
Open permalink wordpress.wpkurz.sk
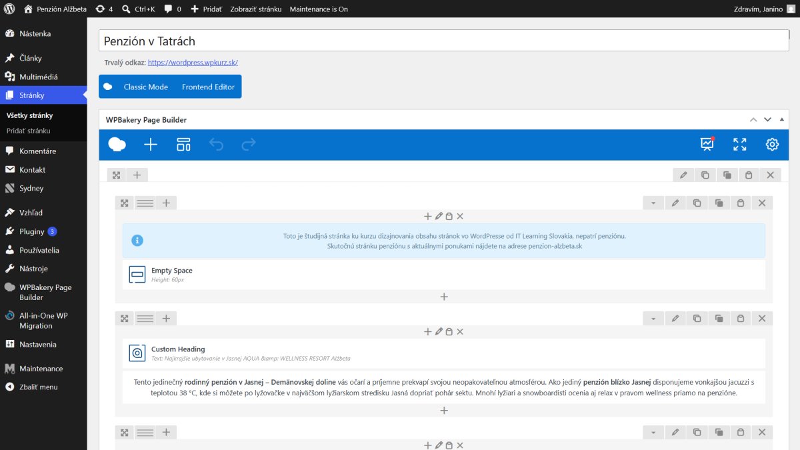point(193,63)
